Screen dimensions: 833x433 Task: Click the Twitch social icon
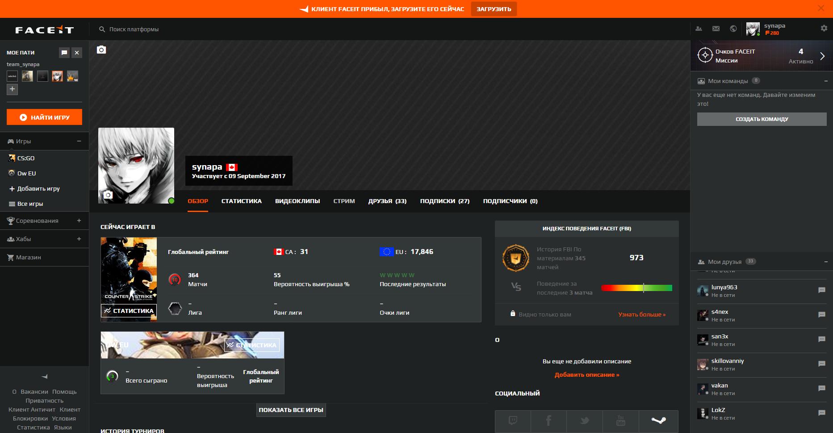coord(513,421)
